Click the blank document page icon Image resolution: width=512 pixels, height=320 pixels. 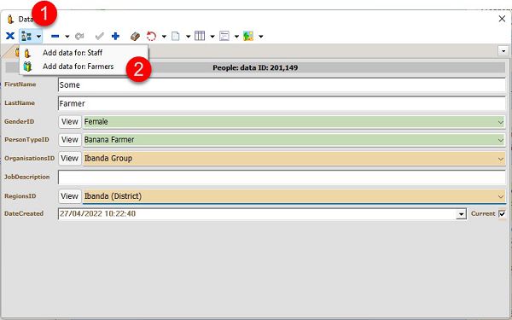pyautogui.click(x=176, y=36)
